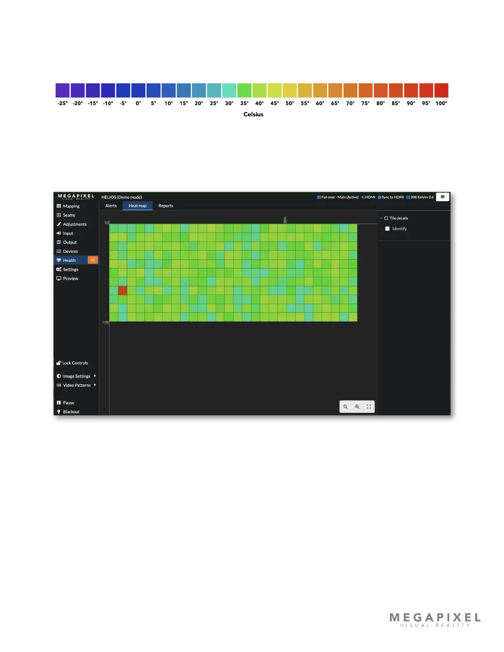Image resolution: width=504 pixels, height=652 pixels.
Task: Collapse the Tile details panel chevron
Action: 381,219
